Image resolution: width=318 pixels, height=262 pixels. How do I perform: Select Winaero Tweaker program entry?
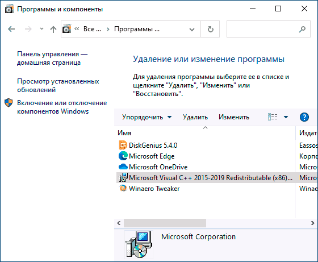pyautogui.click(x=154, y=189)
